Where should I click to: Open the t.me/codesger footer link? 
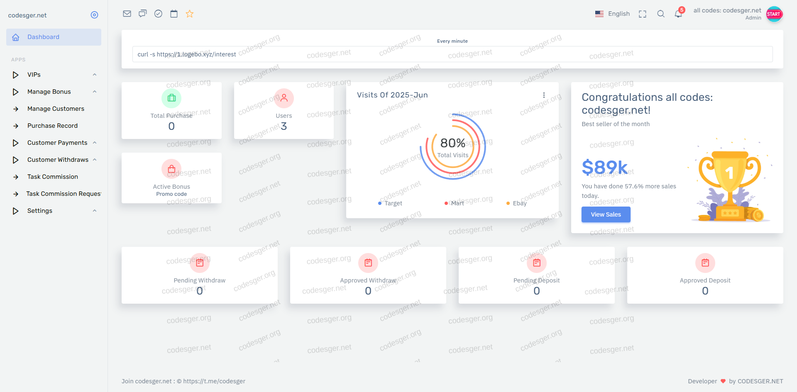pyautogui.click(x=214, y=381)
